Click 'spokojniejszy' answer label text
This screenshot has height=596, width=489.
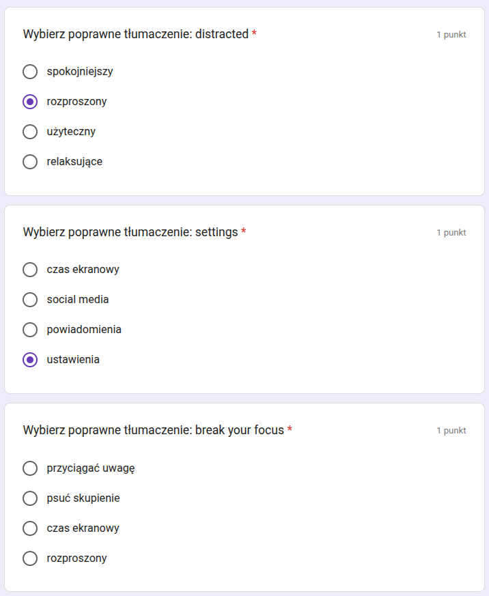(80, 72)
